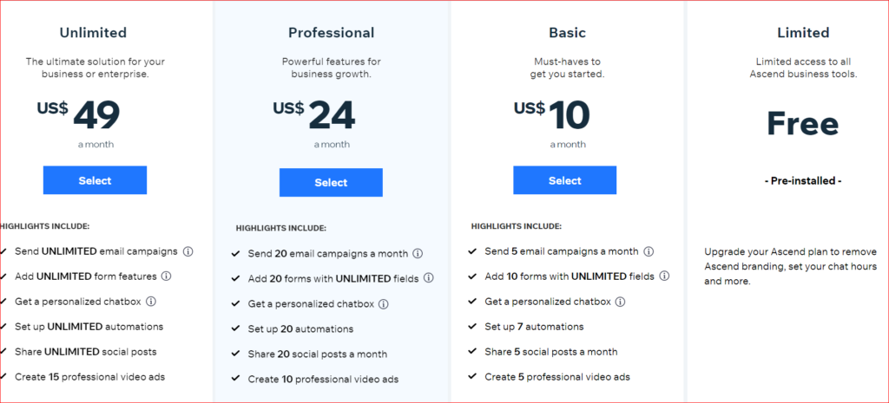Show info for Unlimited plan personalized chatbox
The height and width of the screenshot is (403, 889).
pos(151,302)
